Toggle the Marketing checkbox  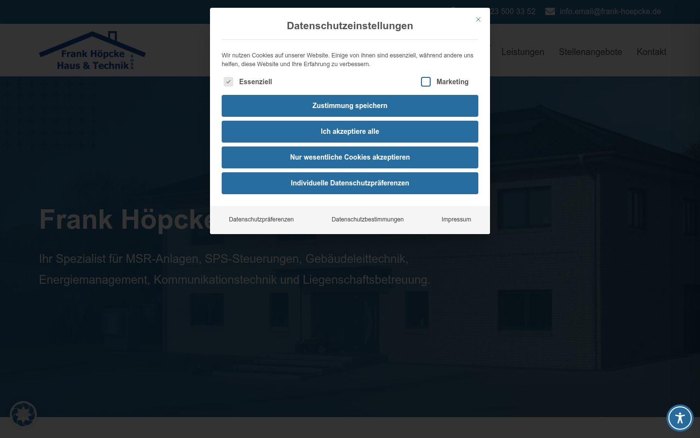(426, 82)
